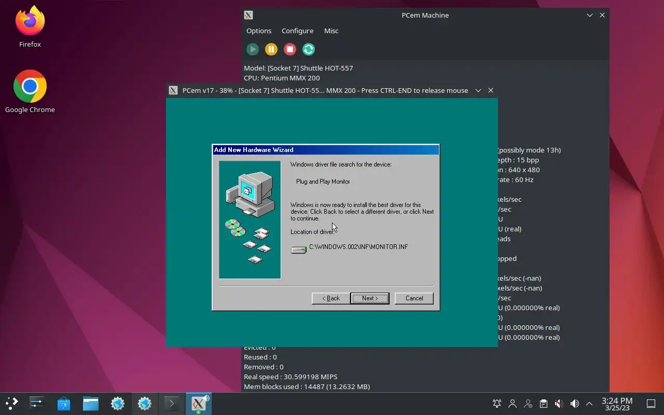Open the audio volume tray icon

coord(574,404)
